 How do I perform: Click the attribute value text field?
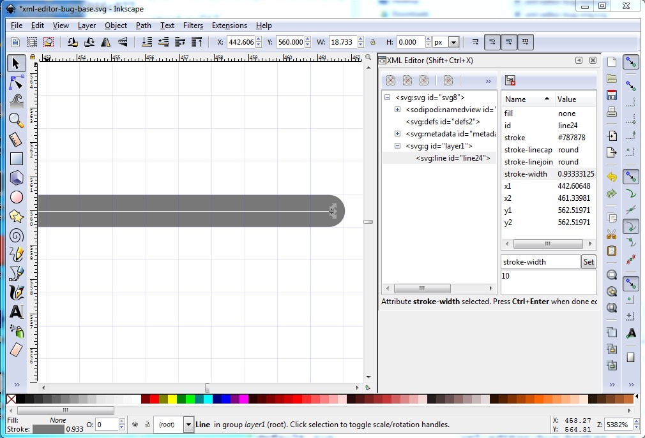click(549, 282)
